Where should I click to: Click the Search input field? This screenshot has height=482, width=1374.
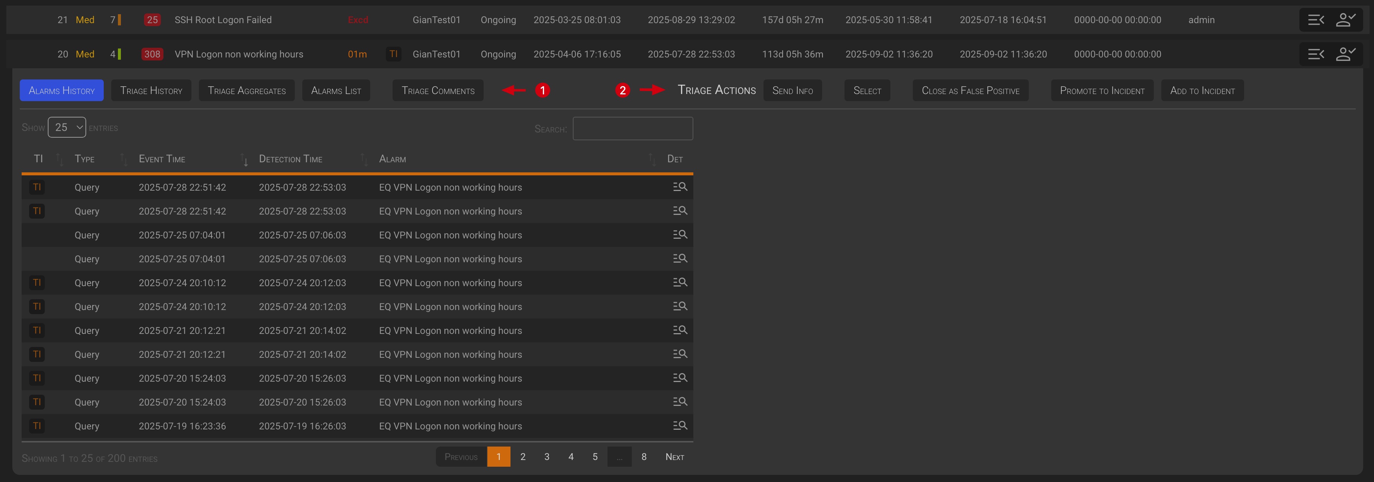pos(632,128)
